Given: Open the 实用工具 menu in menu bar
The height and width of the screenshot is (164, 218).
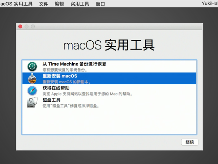Looking at the screenshot, I should 80,4.
